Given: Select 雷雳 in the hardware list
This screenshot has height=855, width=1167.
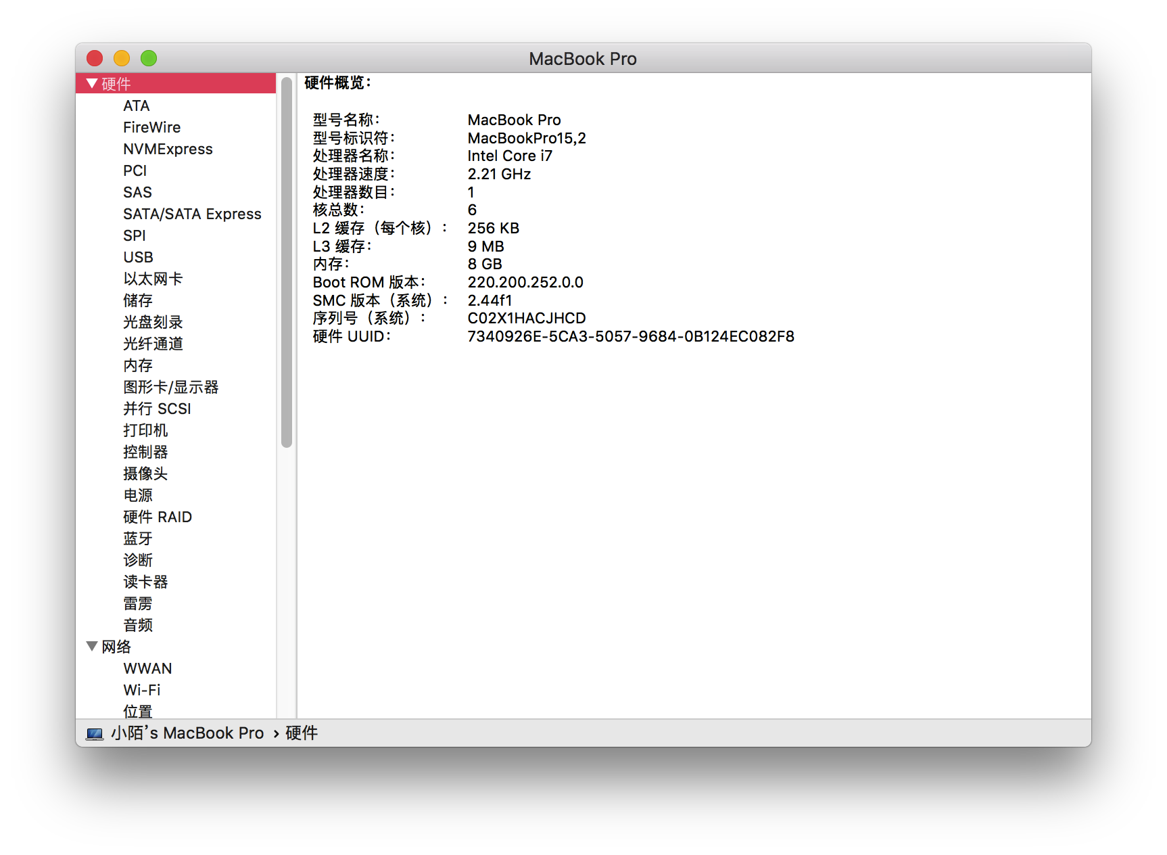Looking at the screenshot, I should (x=138, y=603).
